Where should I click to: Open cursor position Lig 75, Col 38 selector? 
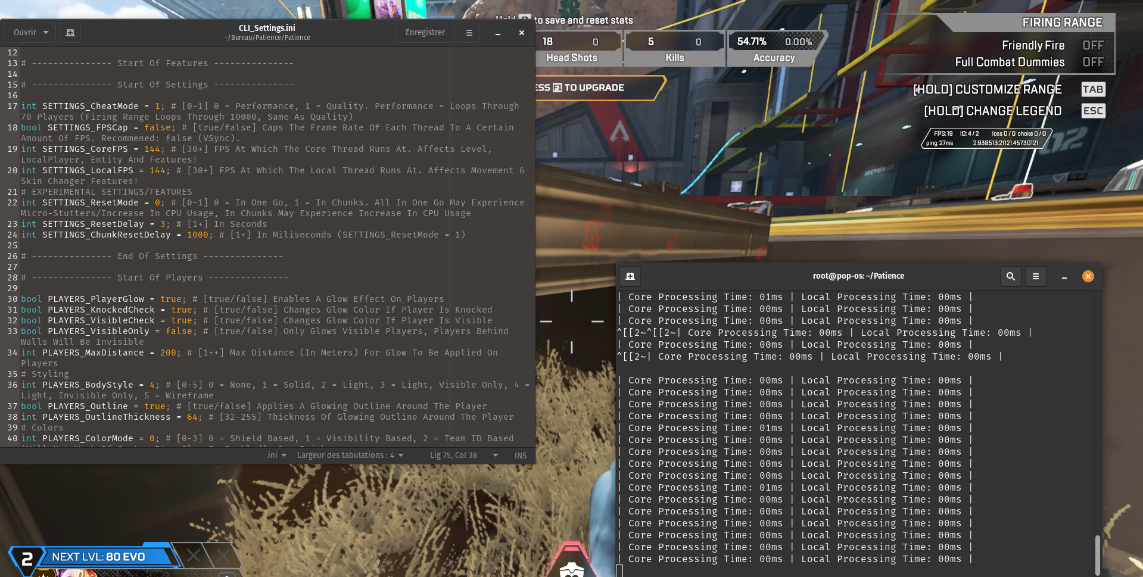click(464, 455)
